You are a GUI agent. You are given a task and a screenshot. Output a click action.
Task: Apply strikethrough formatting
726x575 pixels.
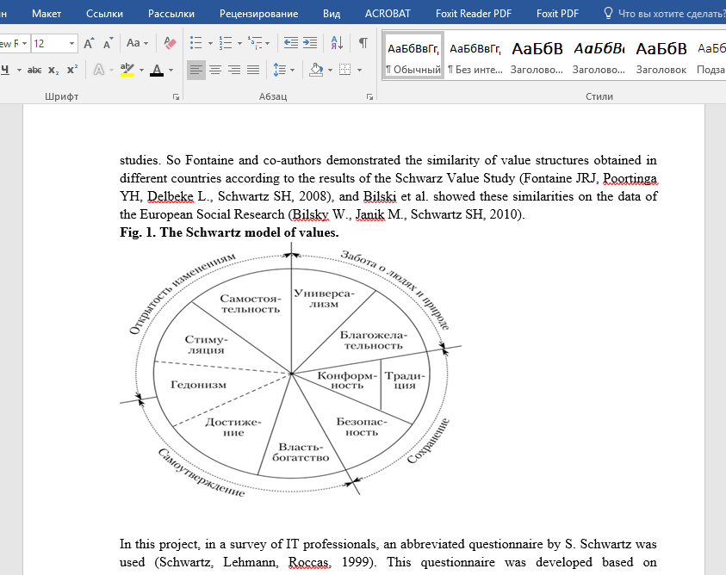point(34,70)
